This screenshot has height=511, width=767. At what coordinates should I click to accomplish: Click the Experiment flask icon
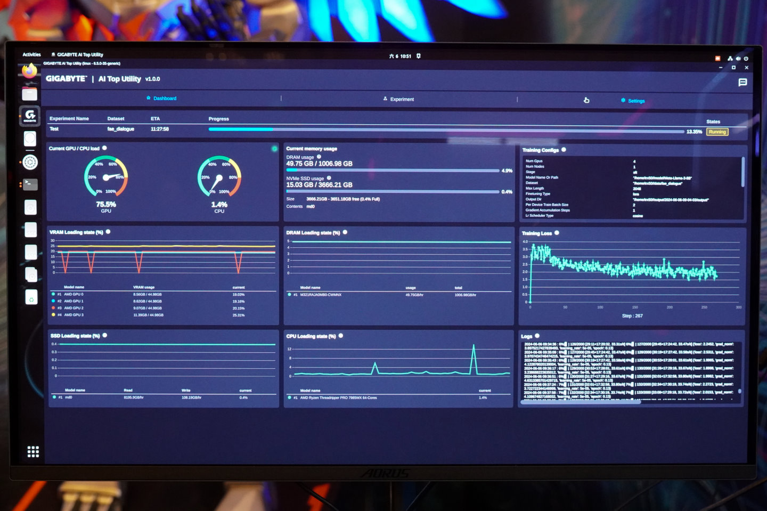click(x=385, y=99)
